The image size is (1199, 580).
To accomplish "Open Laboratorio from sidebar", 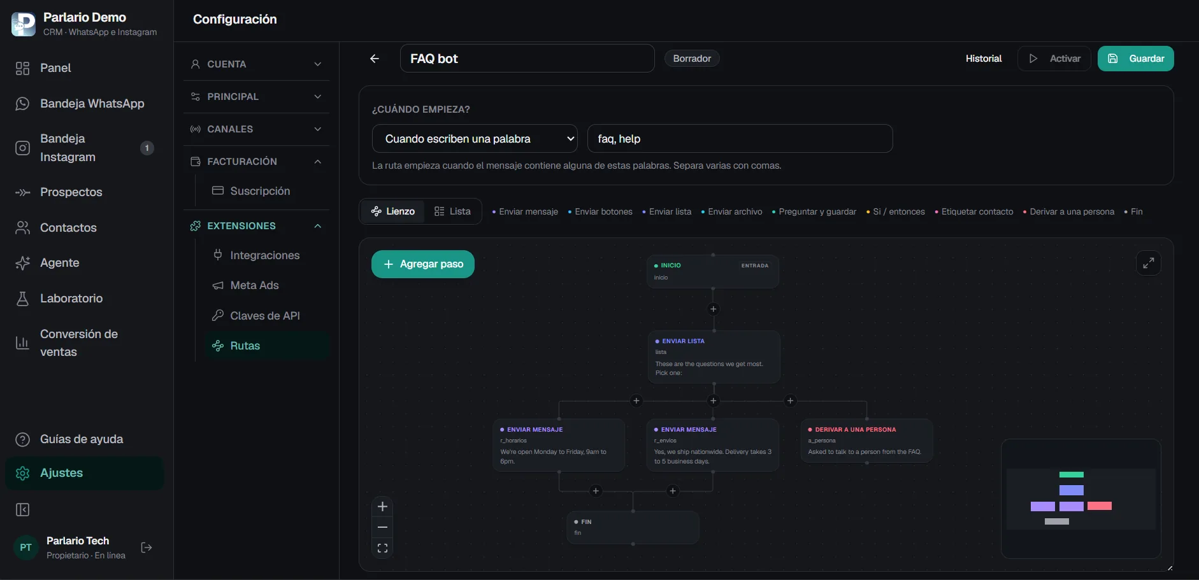I will (x=84, y=299).
